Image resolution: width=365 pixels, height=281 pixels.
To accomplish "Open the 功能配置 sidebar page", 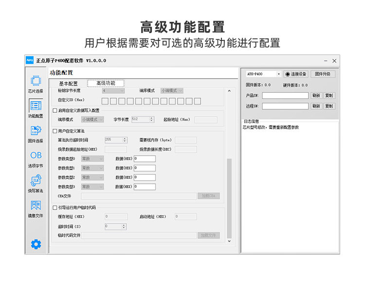I will (36, 108).
